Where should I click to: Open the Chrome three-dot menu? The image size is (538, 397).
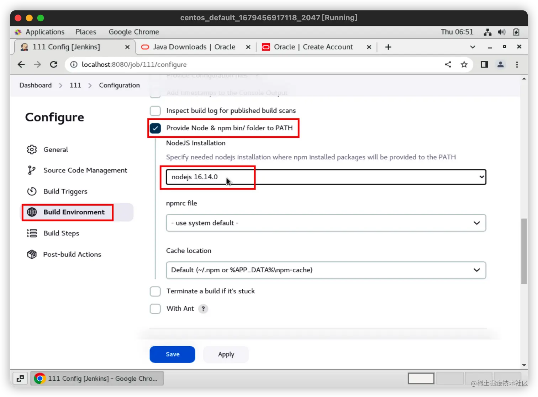coord(517,64)
